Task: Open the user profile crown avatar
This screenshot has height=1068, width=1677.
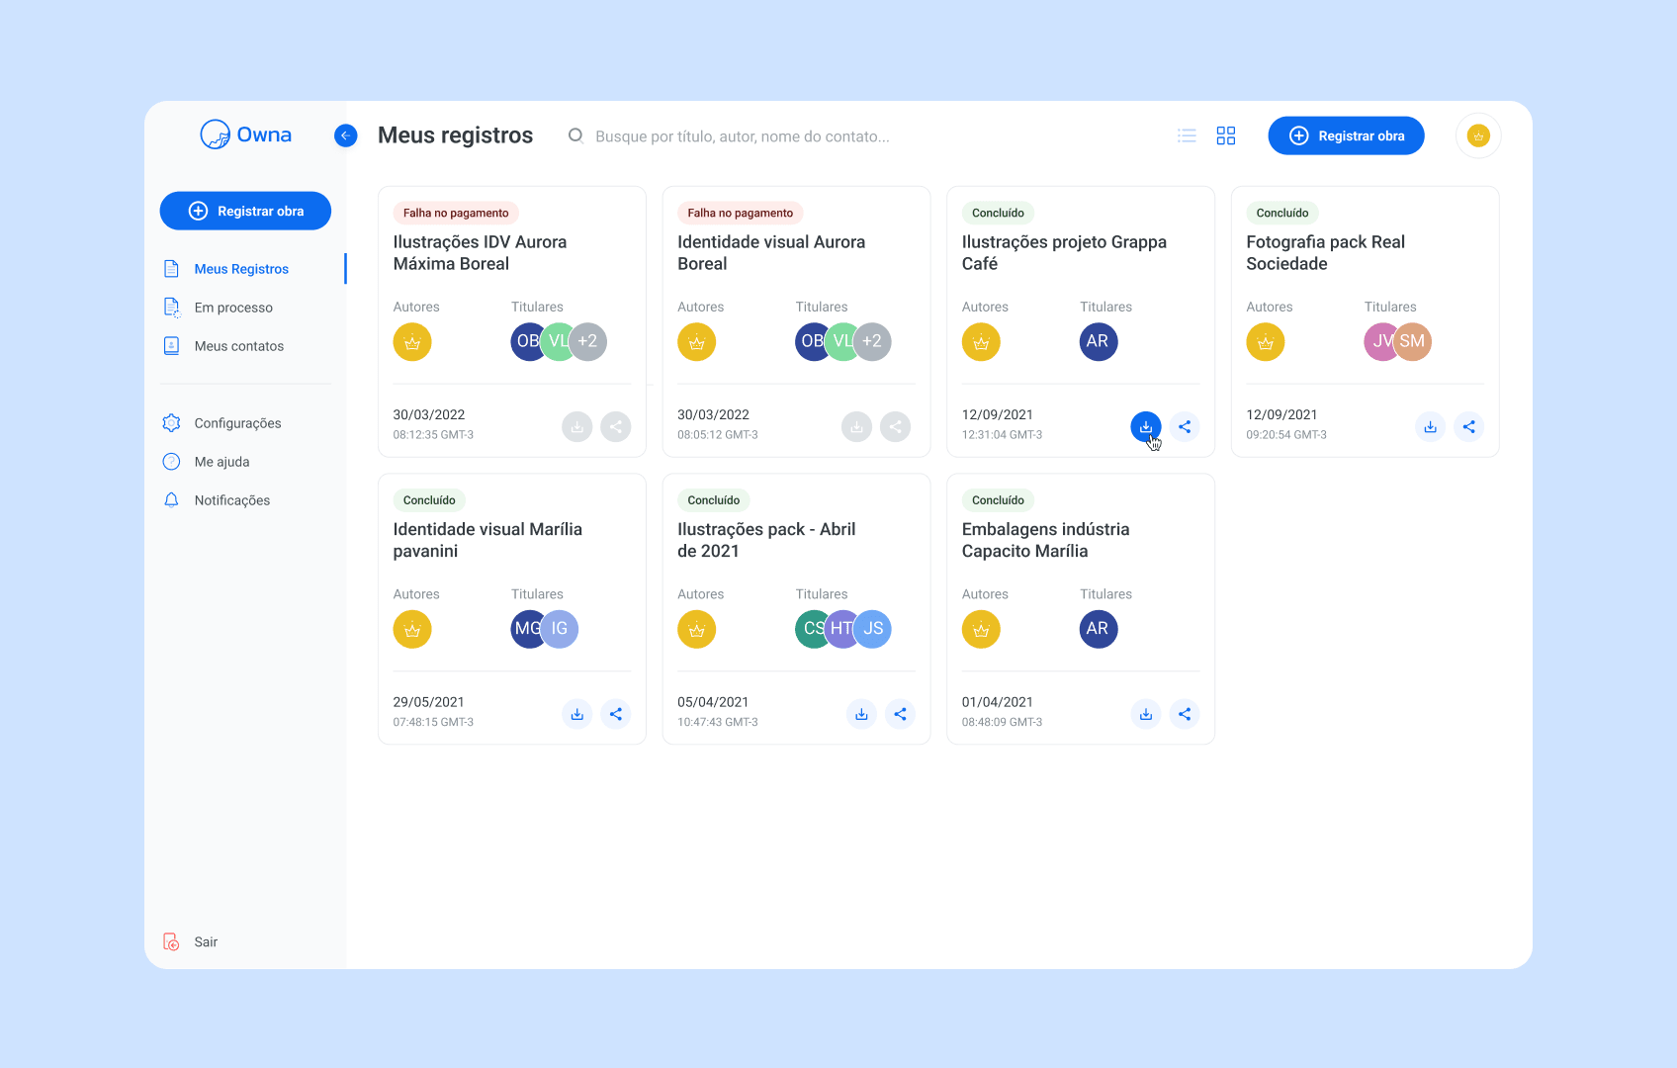Action: click(1478, 135)
